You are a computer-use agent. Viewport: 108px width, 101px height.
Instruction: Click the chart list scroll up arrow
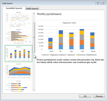34,13
